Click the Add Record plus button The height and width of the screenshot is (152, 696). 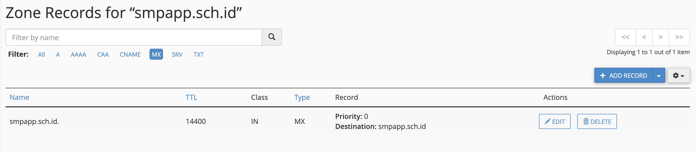(623, 76)
